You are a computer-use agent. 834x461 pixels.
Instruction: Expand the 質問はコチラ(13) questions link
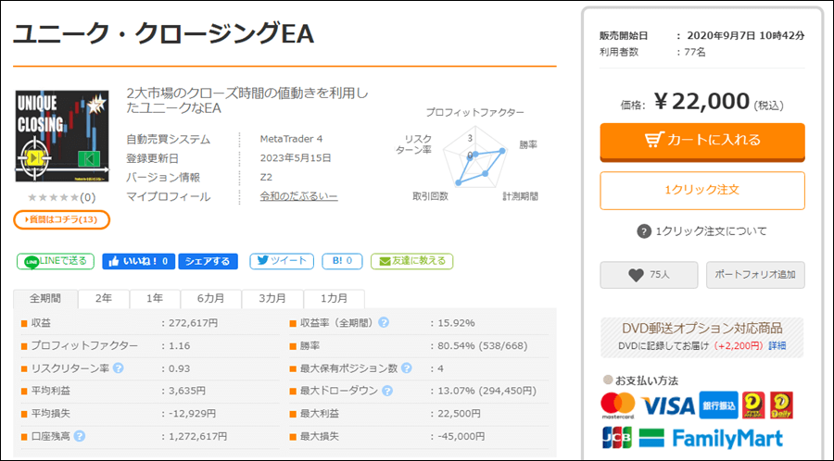tap(62, 219)
